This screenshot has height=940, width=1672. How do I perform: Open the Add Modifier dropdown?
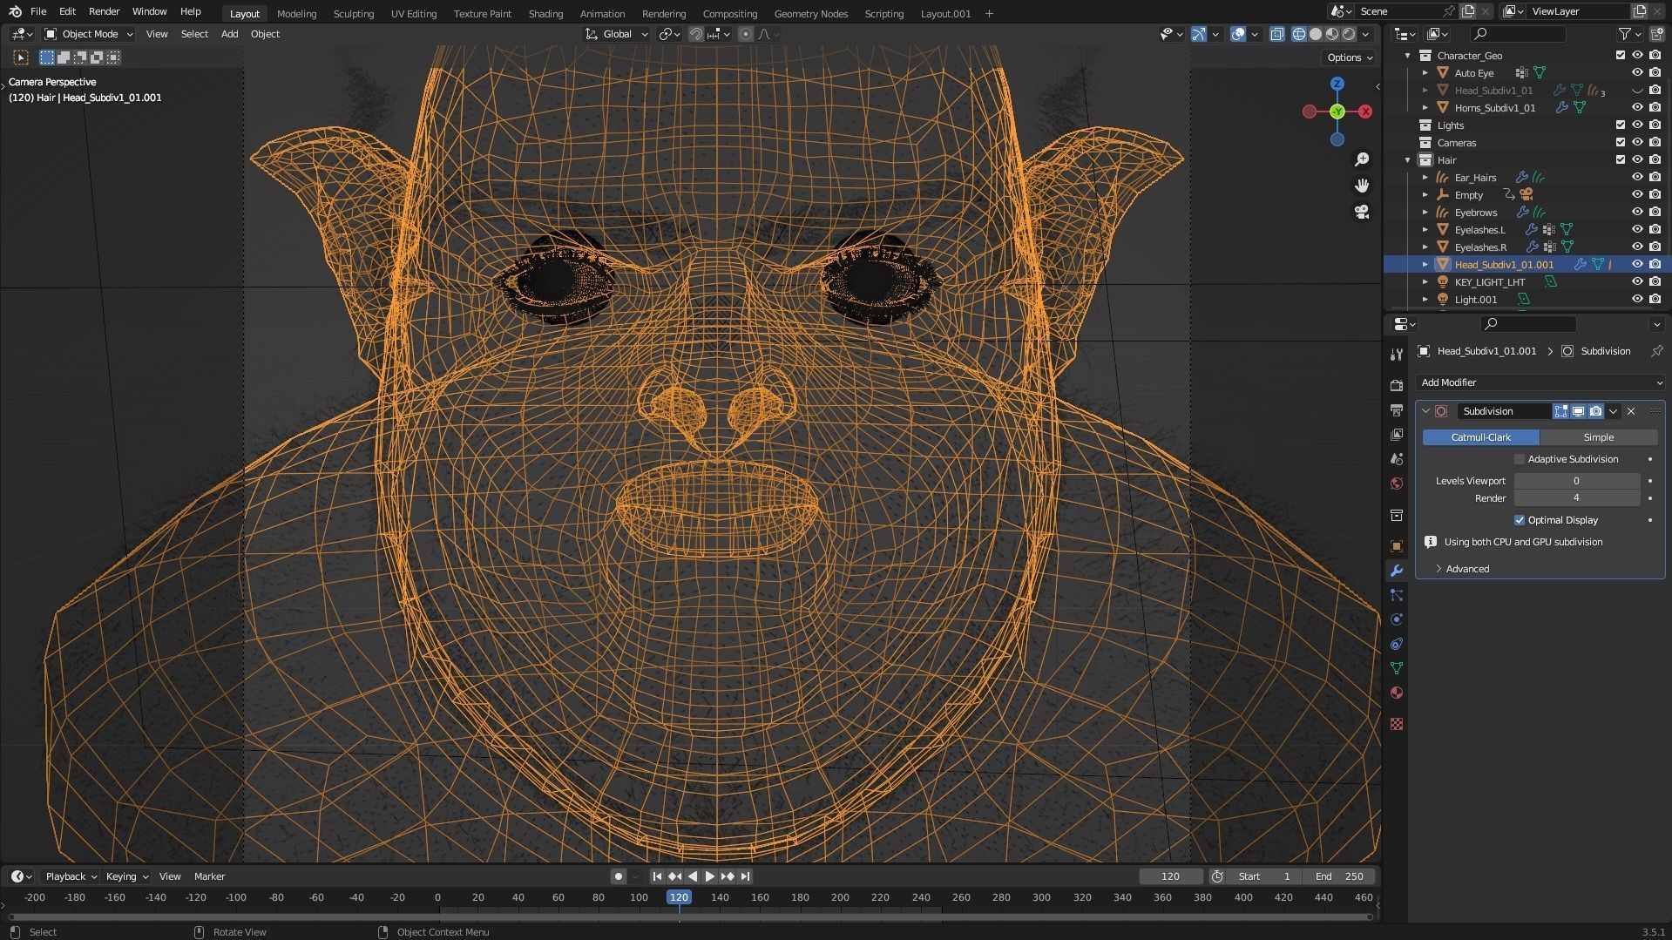click(1540, 382)
